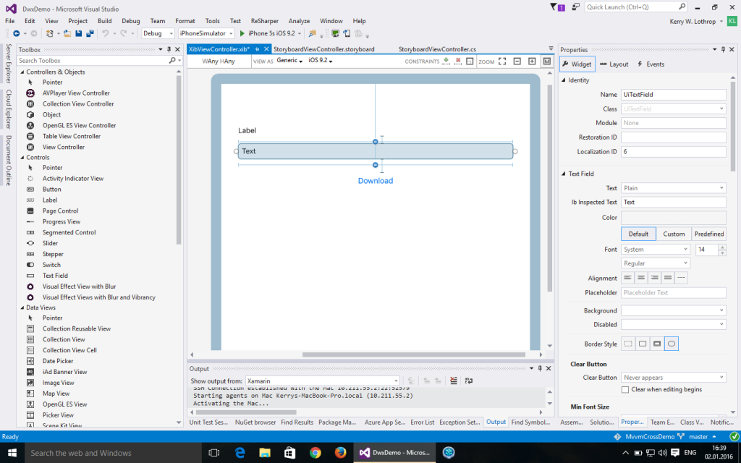The width and height of the screenshot is (741, 463).
Task: Select the rounded Border Style option
Action: tap(672, 344)
